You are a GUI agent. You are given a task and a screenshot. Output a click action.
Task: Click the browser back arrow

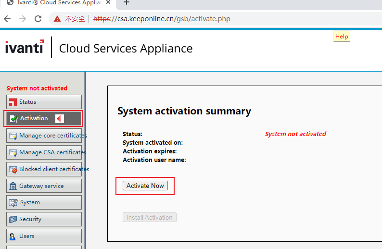7,19
